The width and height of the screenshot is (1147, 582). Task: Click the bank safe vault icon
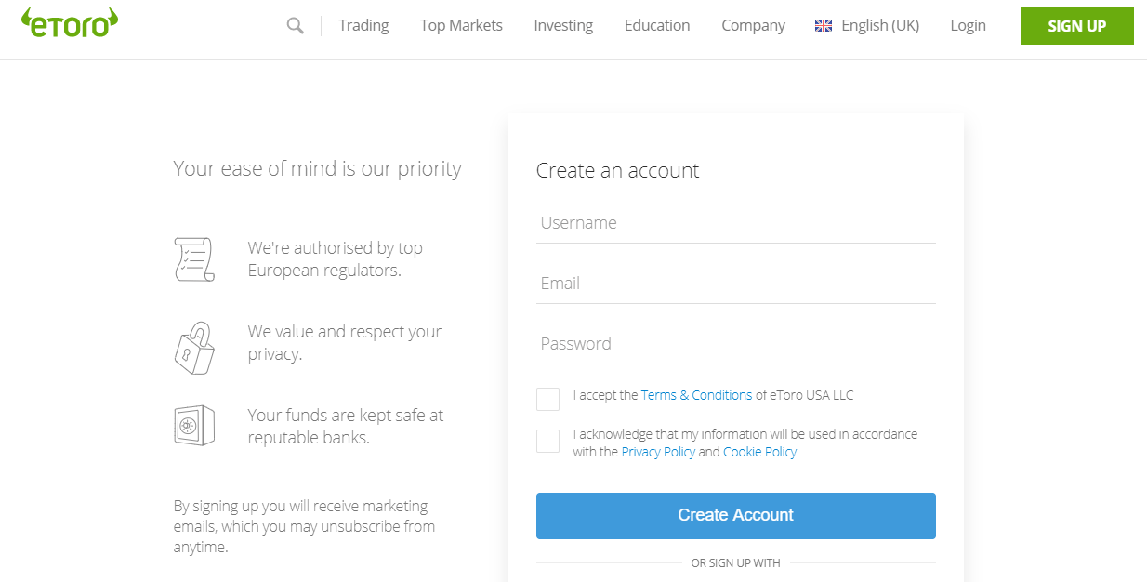[x=194, y=427]
